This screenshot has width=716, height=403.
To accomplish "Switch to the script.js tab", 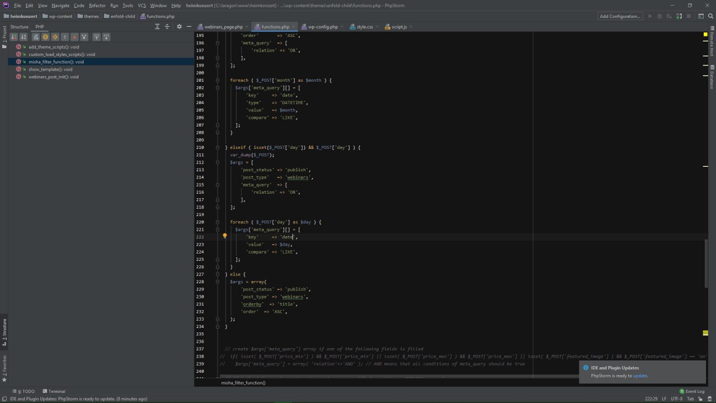I will (399, 27).
